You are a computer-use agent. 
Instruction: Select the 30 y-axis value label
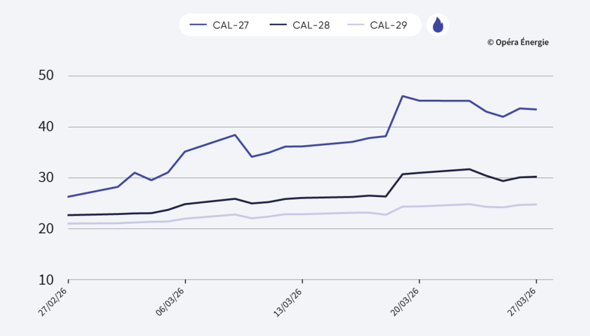tap(45, 178)
